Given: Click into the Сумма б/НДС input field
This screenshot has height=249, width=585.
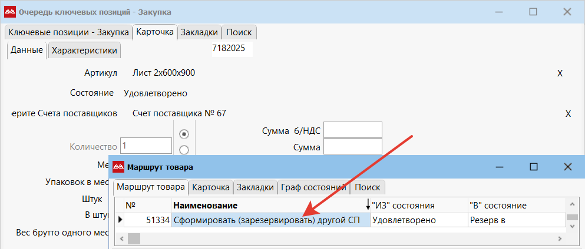Looking at the screenshot, I should coord(353,130).
